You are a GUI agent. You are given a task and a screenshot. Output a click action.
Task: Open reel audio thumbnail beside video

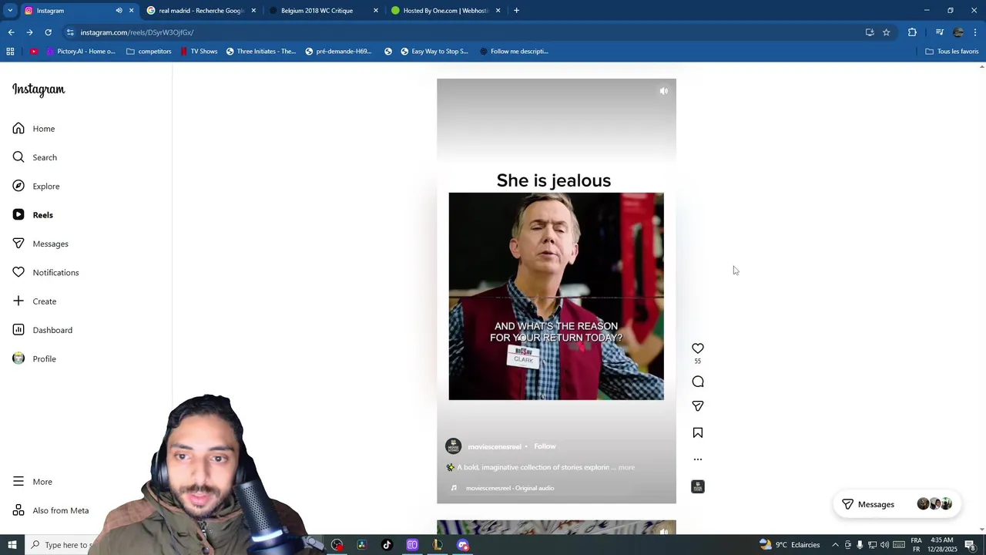[698, 486]
